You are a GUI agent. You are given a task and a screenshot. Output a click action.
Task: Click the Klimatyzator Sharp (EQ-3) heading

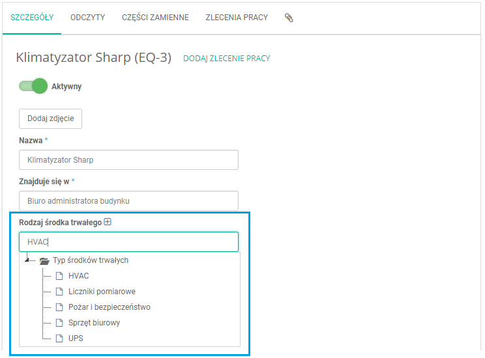pos(93,58)
